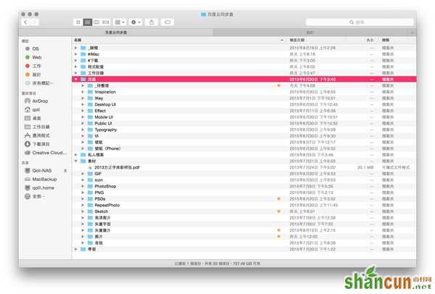The image size is (435, 294).
Task: Select the GIF folder row
Action: point(244,174)
